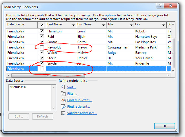This screenshot has width=185, height=137.
Task: Open the Filter link
Action: click(x=72, y=94)
